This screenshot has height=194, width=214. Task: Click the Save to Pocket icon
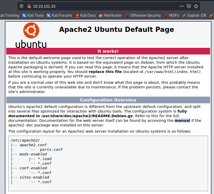pyautogui.click(x=189, y=6)
